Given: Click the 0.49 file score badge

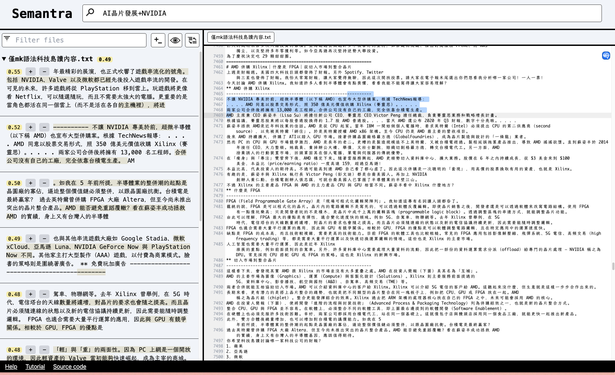Looking at the screenshot, I should [105, 59].
